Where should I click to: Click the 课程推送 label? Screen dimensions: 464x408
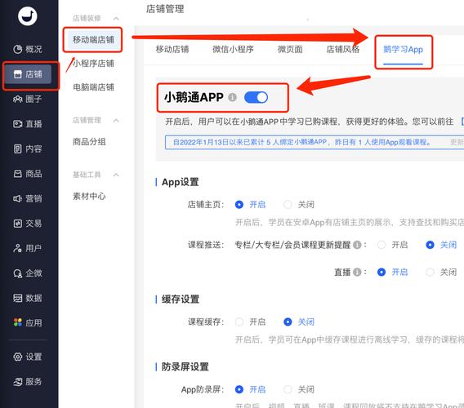[206, 245]
